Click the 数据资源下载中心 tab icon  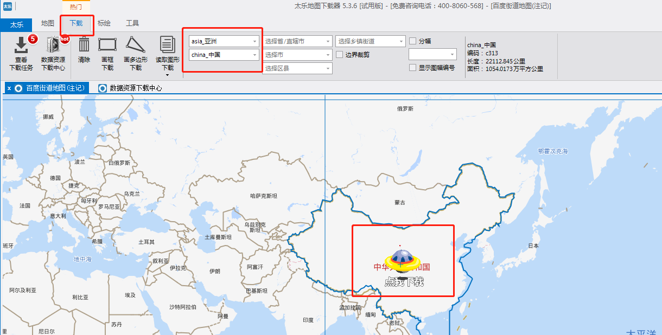coord(103,88)
